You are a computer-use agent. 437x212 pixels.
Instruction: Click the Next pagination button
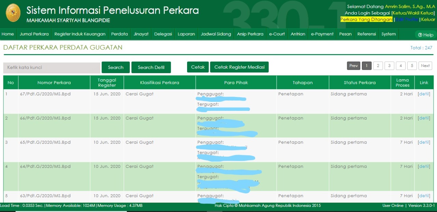(425, 66)
